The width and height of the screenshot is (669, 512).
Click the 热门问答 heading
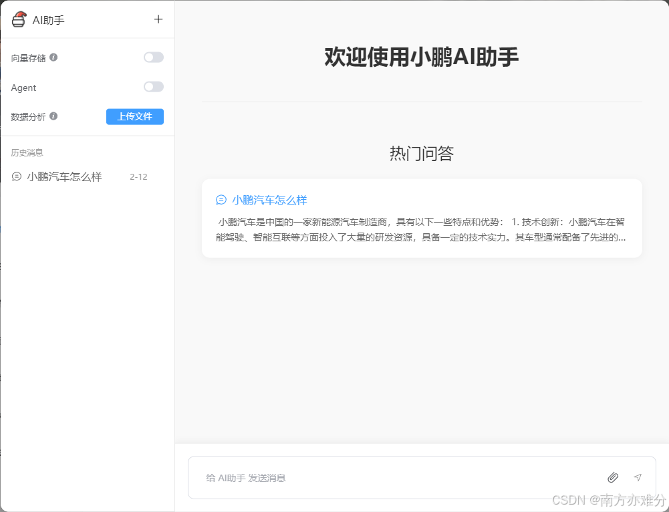coord(422,154)
